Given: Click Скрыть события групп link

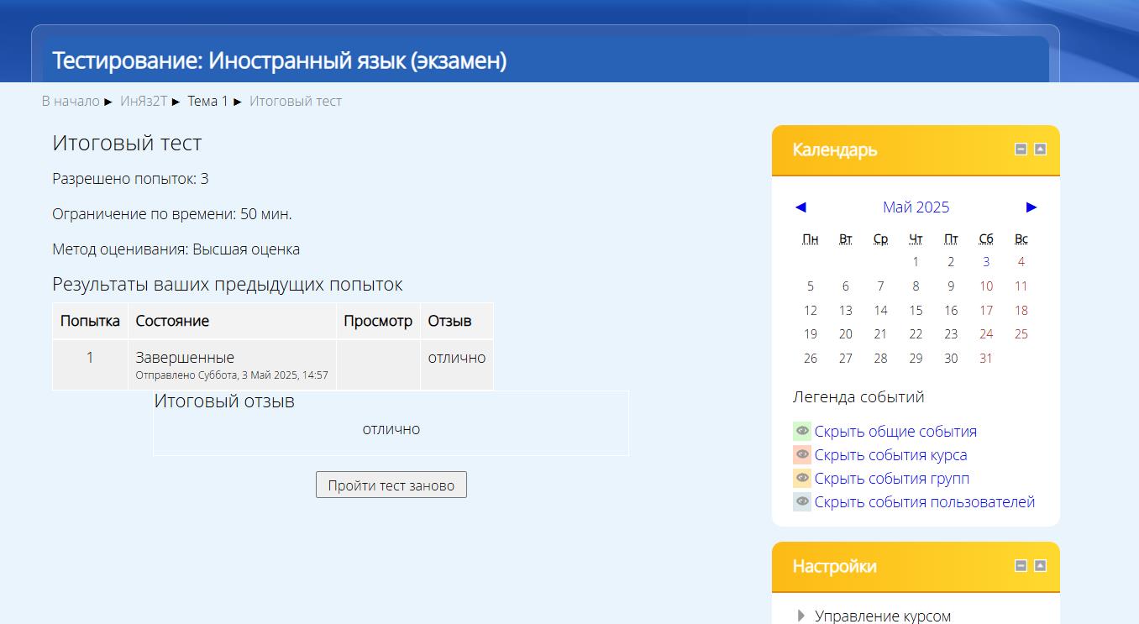Looking at the screenshot, I should [892, 479].
